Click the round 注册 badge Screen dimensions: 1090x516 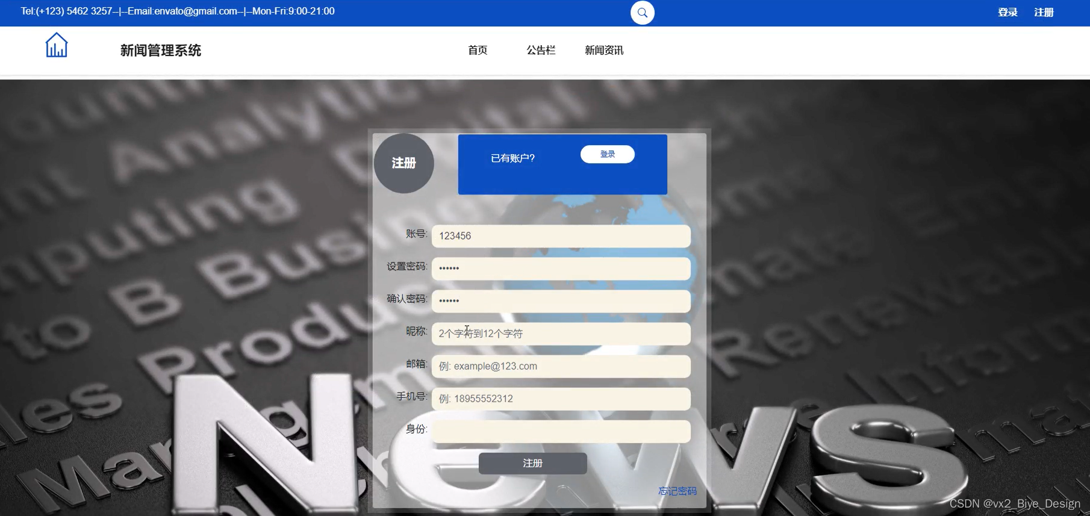coord(404,163)
